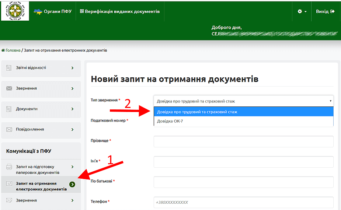Click the Вихід logout link
This screenshot has height=210, width=341.
[x=325, y=11]
